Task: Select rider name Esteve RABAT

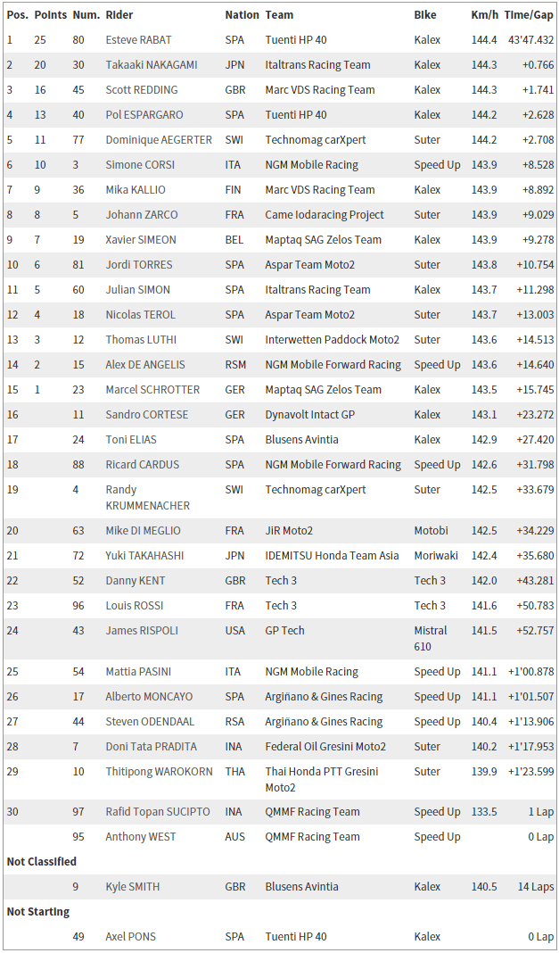Action: pyautogui.click(x=138, y=40)
